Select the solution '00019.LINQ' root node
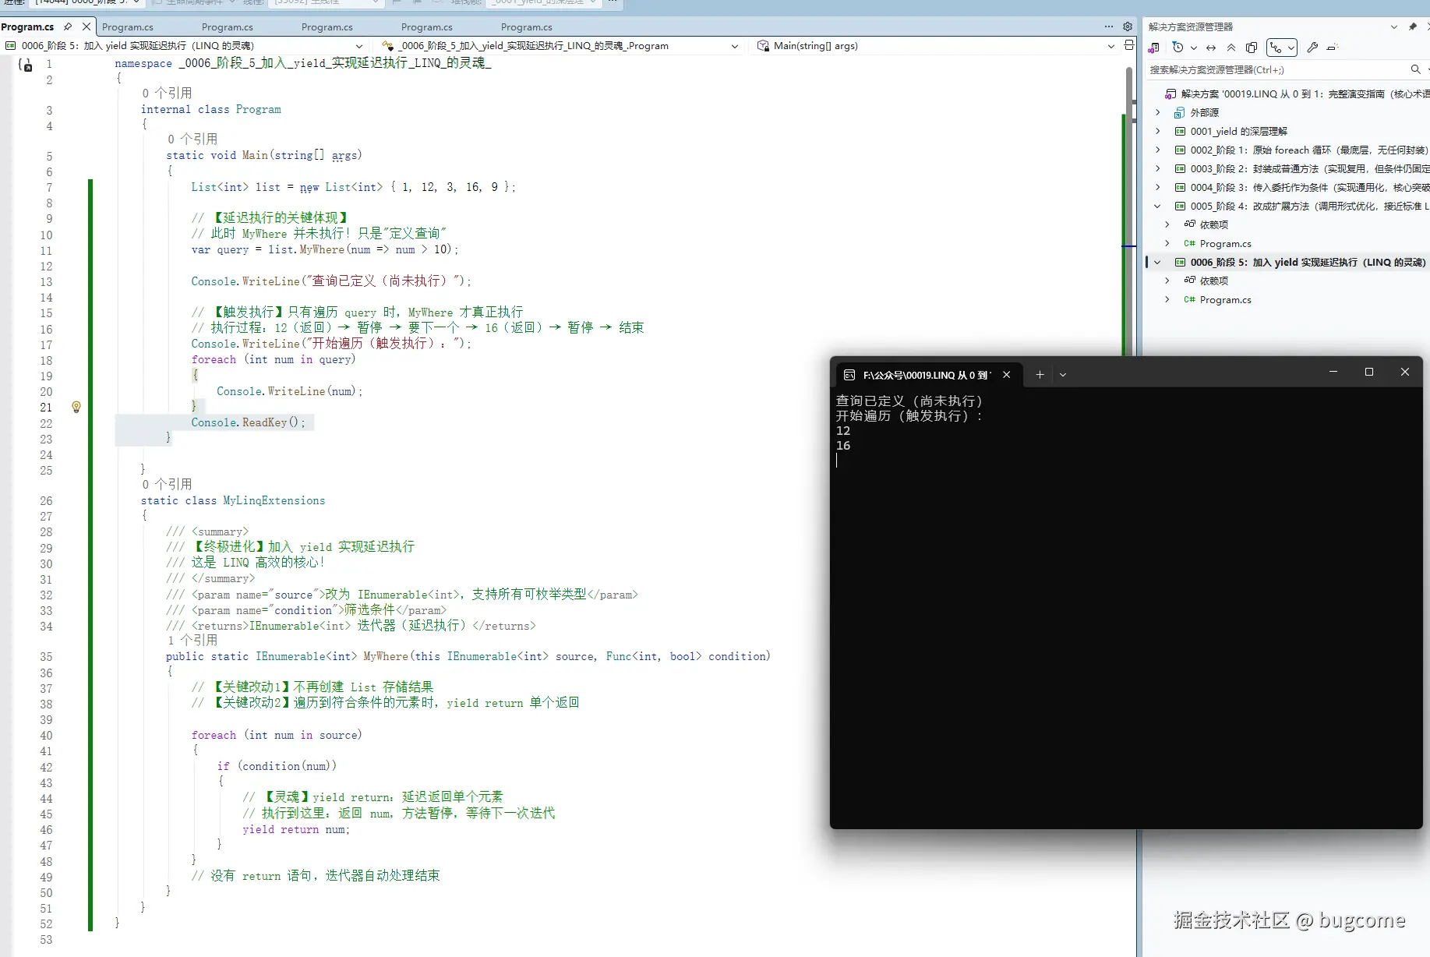Viewport: 1430px width, 957px height. pos(1305,94)
